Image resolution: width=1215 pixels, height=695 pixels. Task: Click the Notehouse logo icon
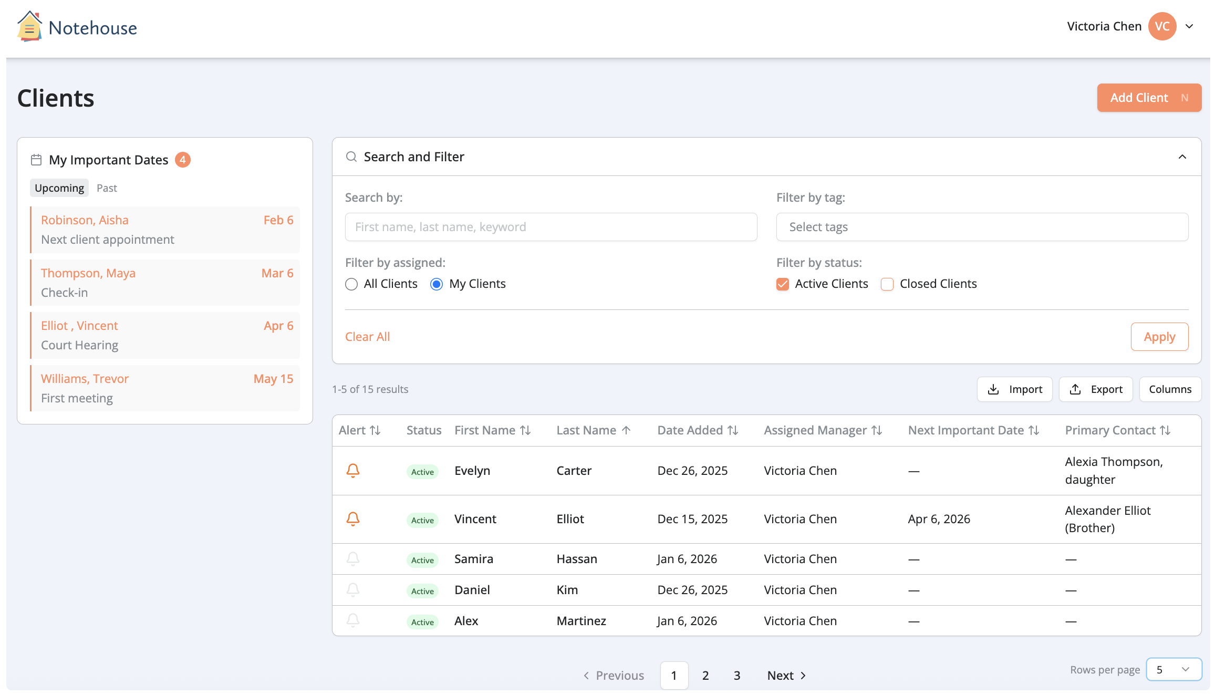click(x=29, y=27)
